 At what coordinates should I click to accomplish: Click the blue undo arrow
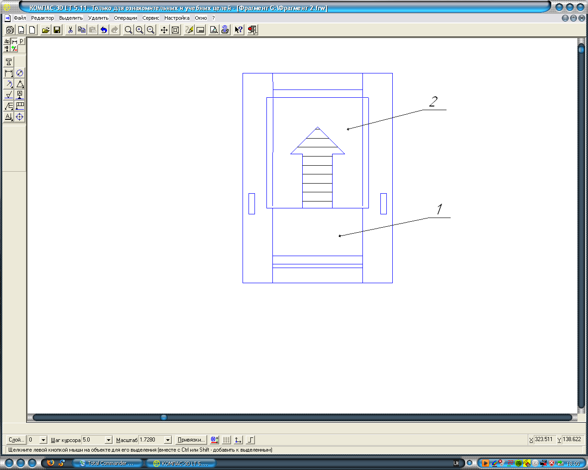tap(104, 30)
